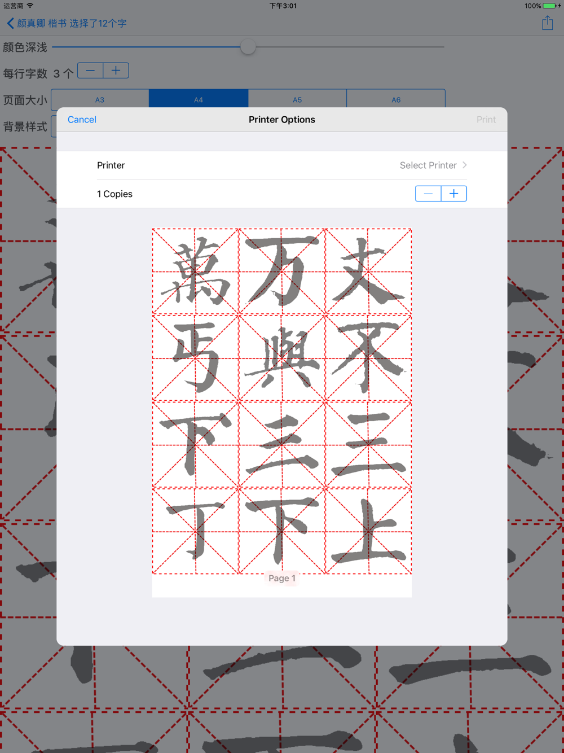Viewport: 564px width, 753px height.
Task: Select the A3 page size tab
Action: (x=100, y=99)
